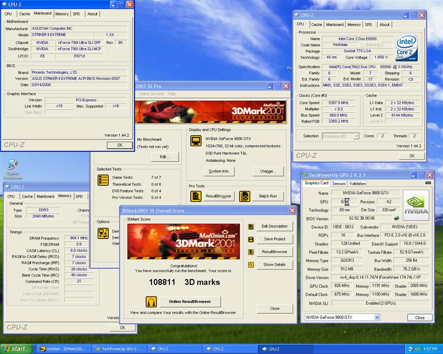The image size is (443, 354).
Task: Click the 108811 3D marks score text
Action: (x=184, y=282)
